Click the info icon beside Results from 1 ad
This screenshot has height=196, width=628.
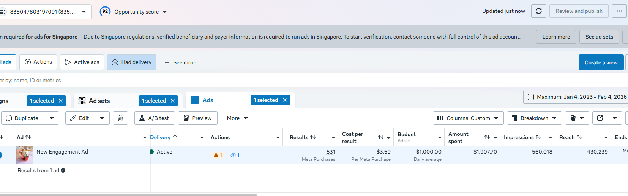coord(63,170)
